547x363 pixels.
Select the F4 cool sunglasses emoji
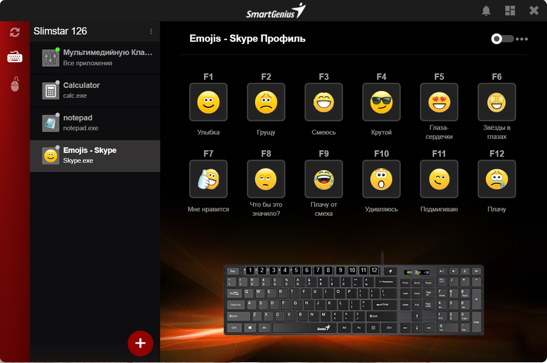pyautogui.click(x=381, y=102)
